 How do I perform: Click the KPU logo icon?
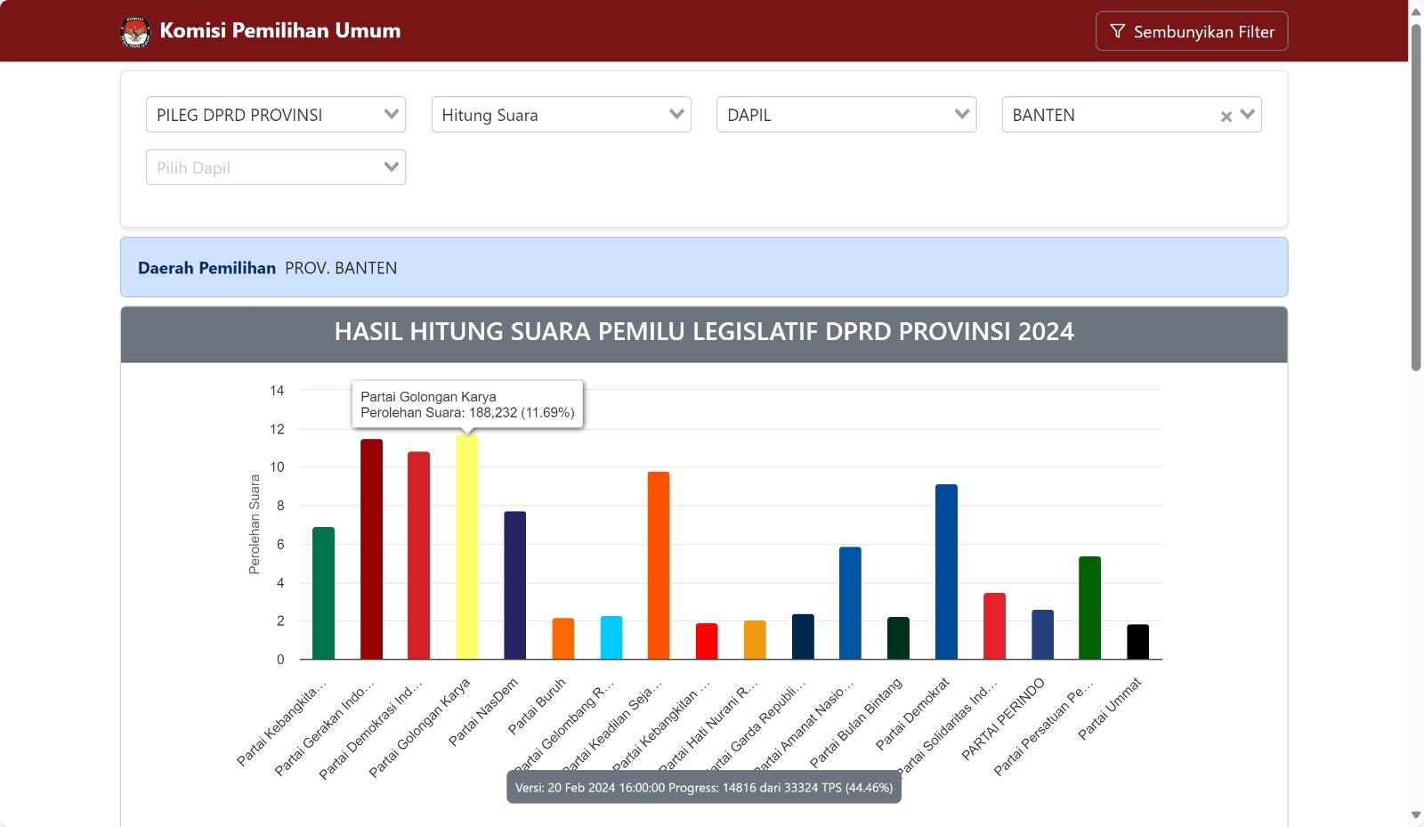coord(135,31)
